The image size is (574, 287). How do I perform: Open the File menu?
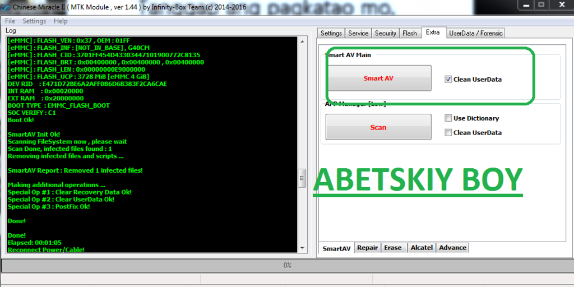[x=10, y=21]
